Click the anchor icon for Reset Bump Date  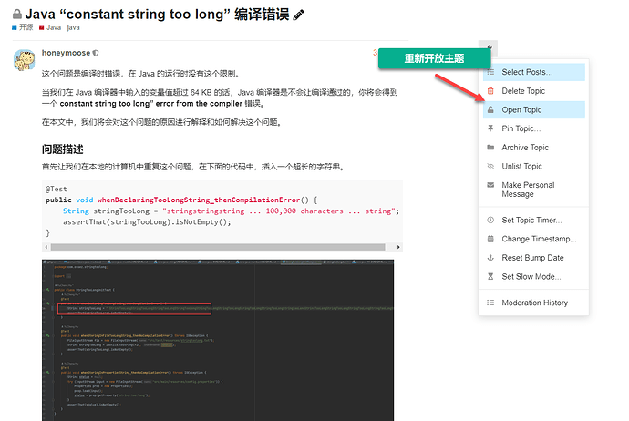(x=490, y=258)
